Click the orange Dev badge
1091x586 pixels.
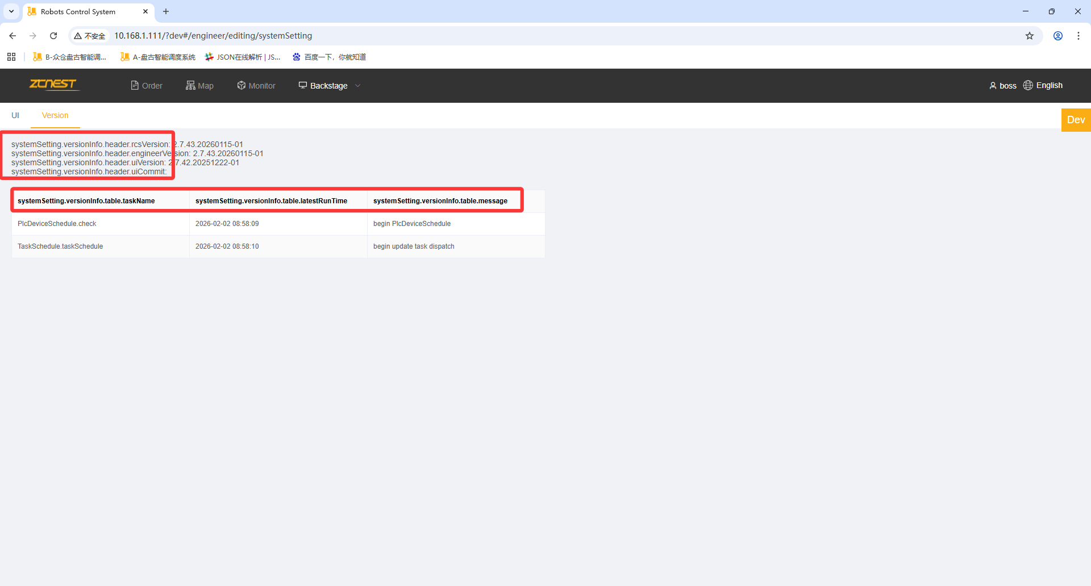click(1076, 120)
